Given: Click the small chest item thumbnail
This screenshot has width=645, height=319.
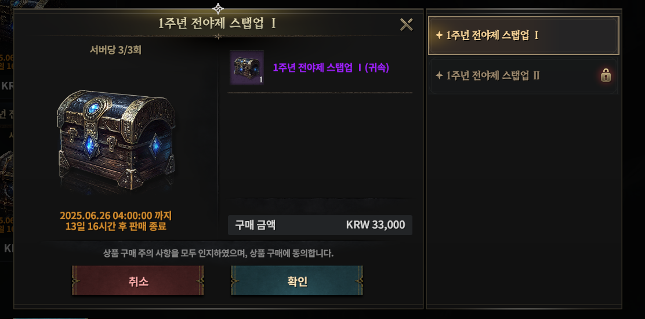Looking at the screenshot, I should (x=247, y=68).
